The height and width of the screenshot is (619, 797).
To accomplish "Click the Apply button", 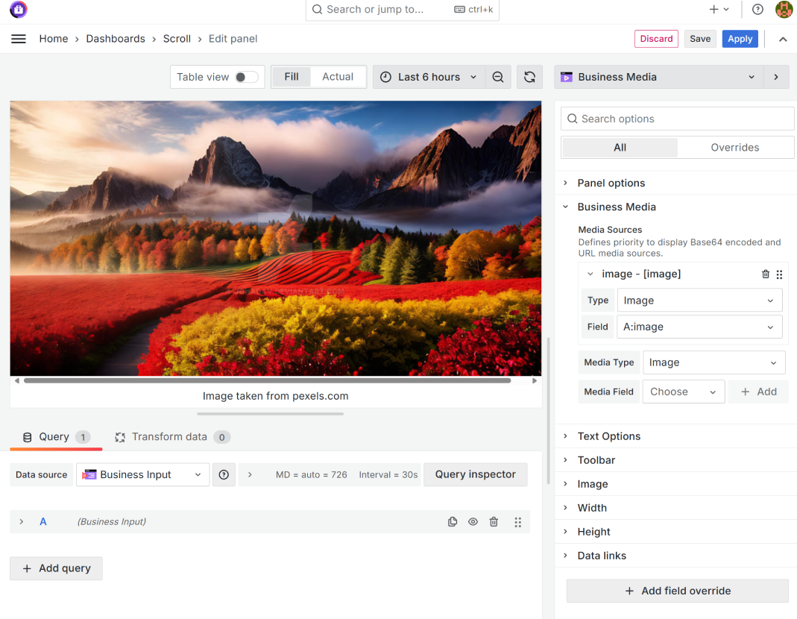I will coord(740,39).
